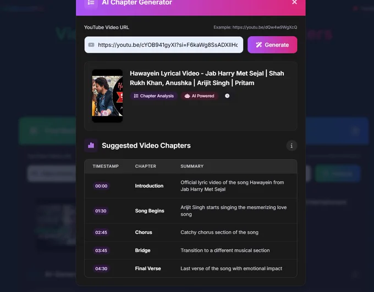Jump to the 01:30 timestamp
This screenshot has width=374, height=292.
pyautogui.click(x=101, y=211)
